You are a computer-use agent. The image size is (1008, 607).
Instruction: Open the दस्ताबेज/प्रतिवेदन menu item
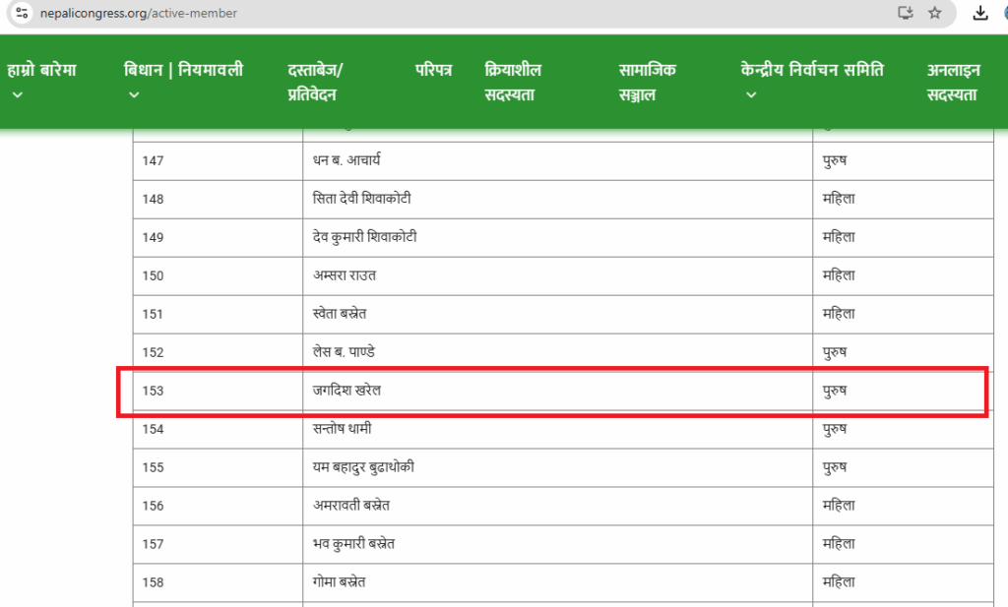(x=315, y=82)
